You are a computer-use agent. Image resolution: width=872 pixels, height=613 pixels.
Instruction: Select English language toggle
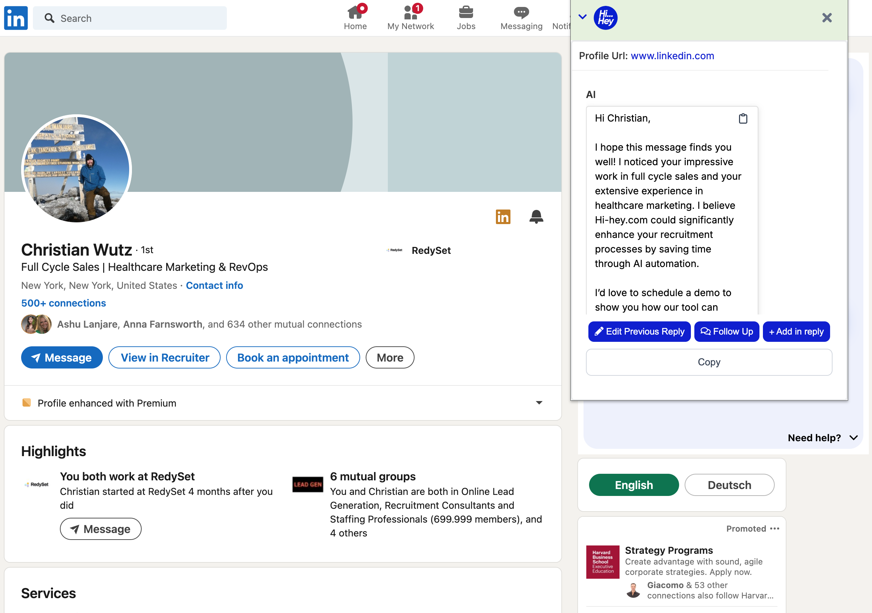(x=633, y=485)
